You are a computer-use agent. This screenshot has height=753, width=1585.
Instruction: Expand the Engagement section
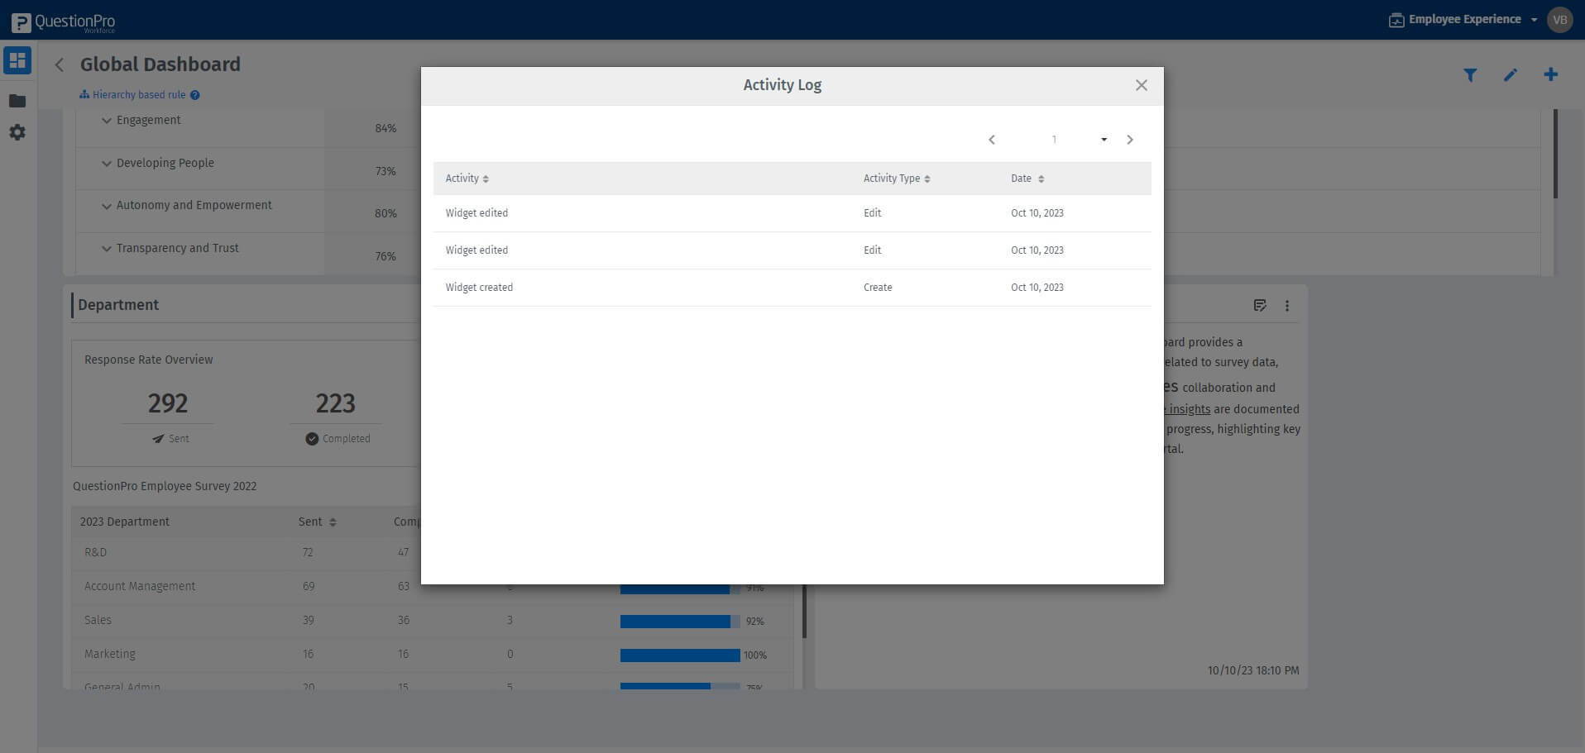coord(107,120)
